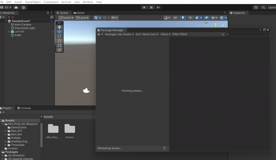Expand the ShellEjecting folder
Image resolution: width=276 pixels, height=160 pixels.
[5, 141]
